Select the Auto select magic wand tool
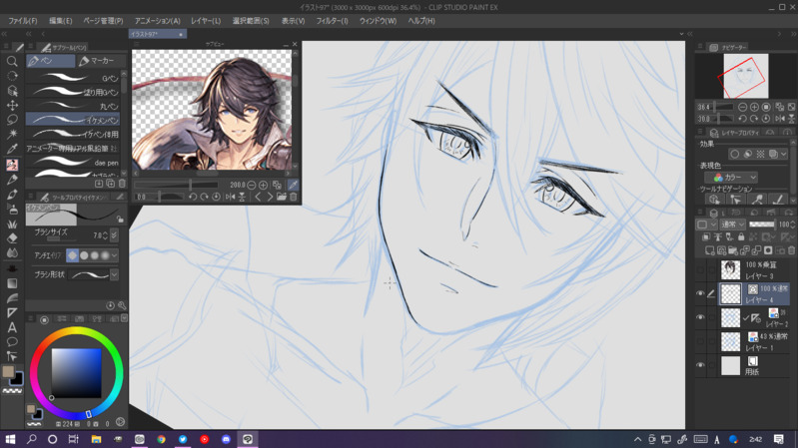798x448 pixels. pos(12,134)
